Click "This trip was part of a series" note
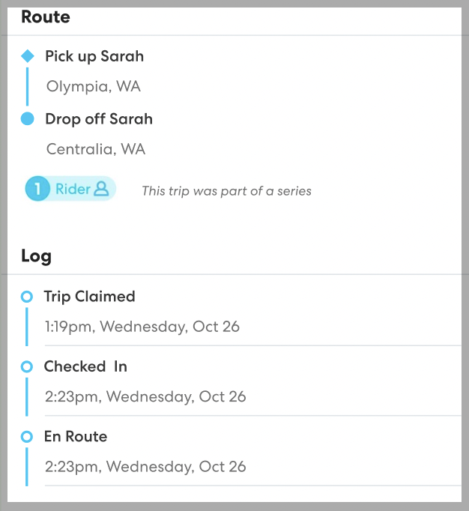Viewport: 469px width, 511px height. coord(226,191)
